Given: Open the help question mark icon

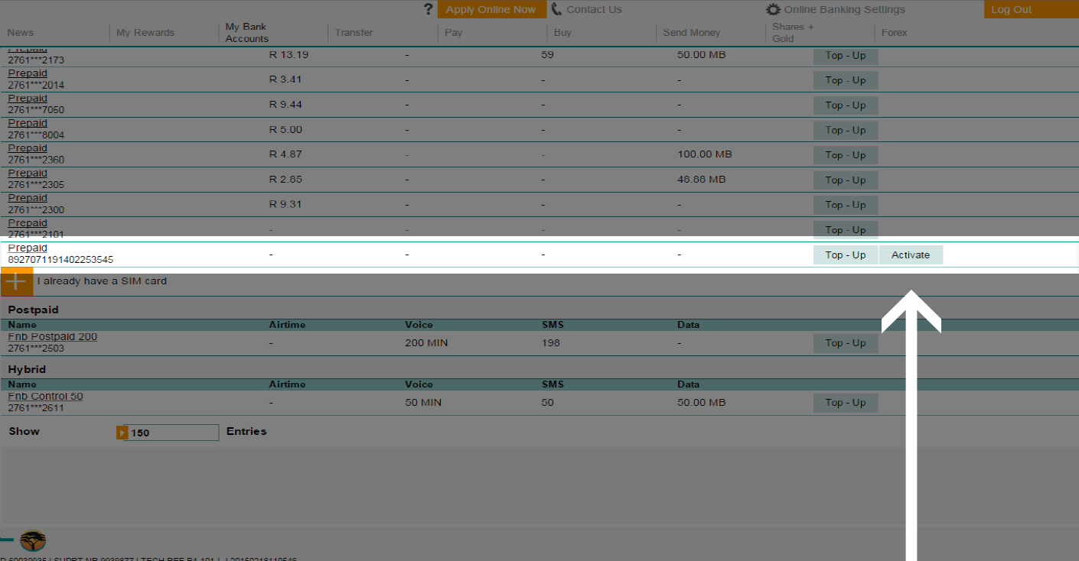Looking at the screenshot, I should 429,9.
